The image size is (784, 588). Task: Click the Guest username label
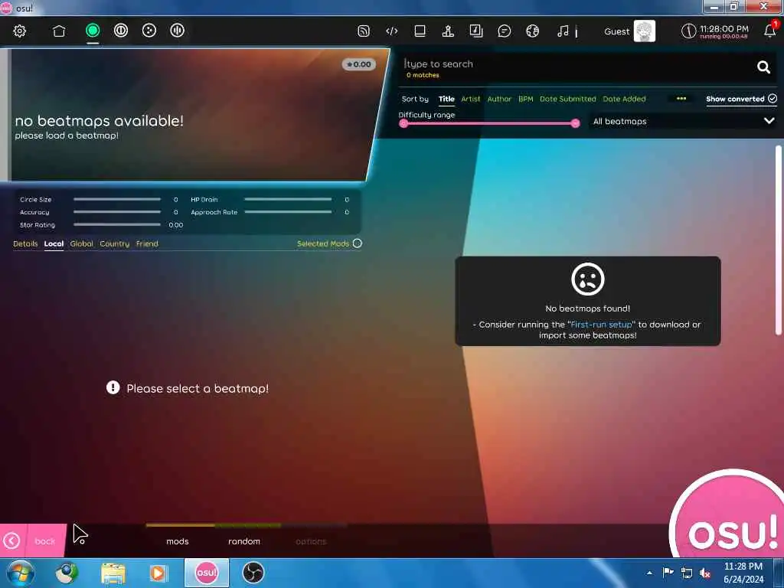616,31
